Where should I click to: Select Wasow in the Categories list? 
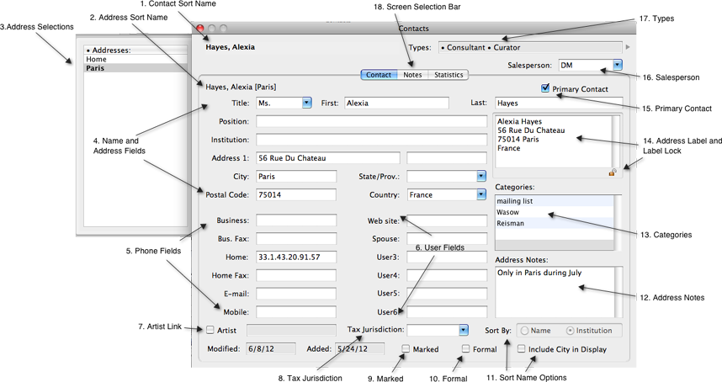pyautogui.click(x=507, y=212)
